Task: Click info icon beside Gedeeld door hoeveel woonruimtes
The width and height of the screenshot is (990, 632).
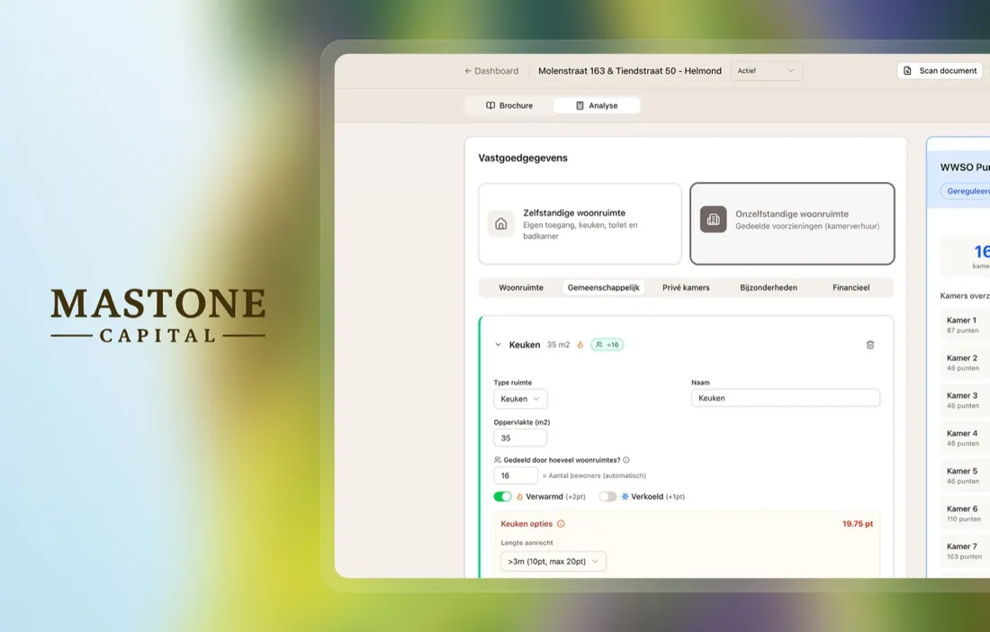Action: click(x=626, y=460)
